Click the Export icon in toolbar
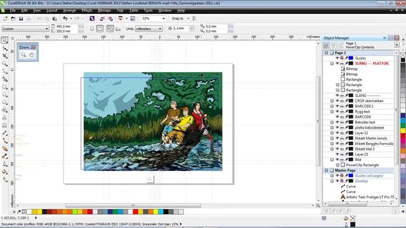This screenshot has width=406, height=228. pos(110,18)
